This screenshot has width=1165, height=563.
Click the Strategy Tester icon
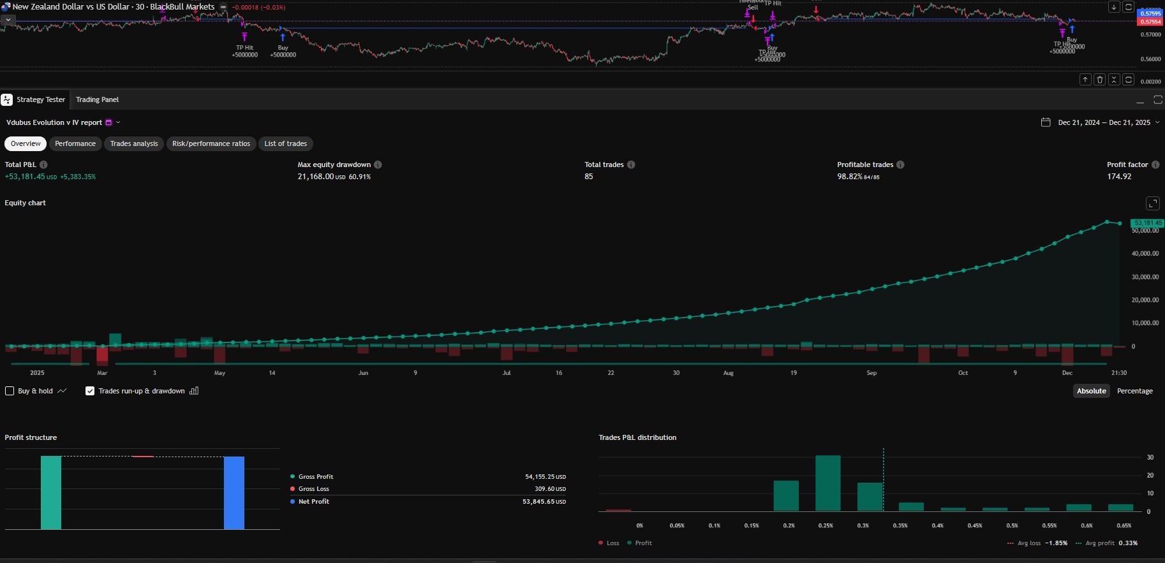[x=7, y=99]
